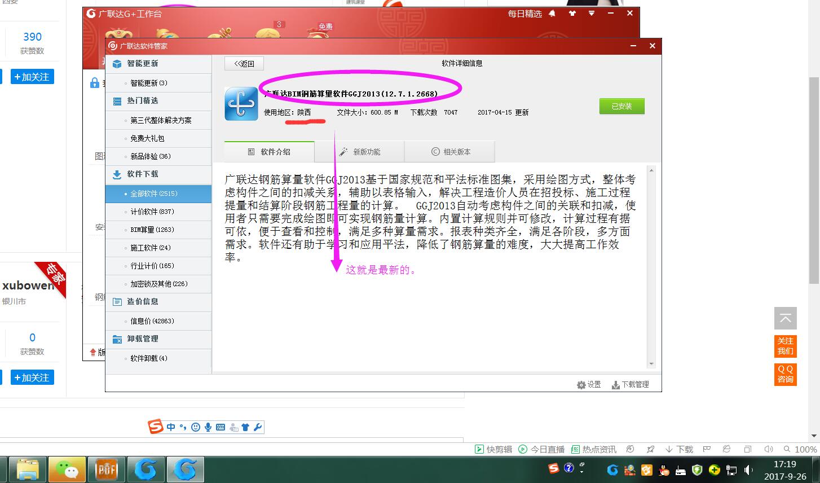The width and height of the screenshot is (820, 483).
Task: Click the 免费 gift bag icon in G+ 工作台
Action: pyautogui.click(x=319, y=32)
